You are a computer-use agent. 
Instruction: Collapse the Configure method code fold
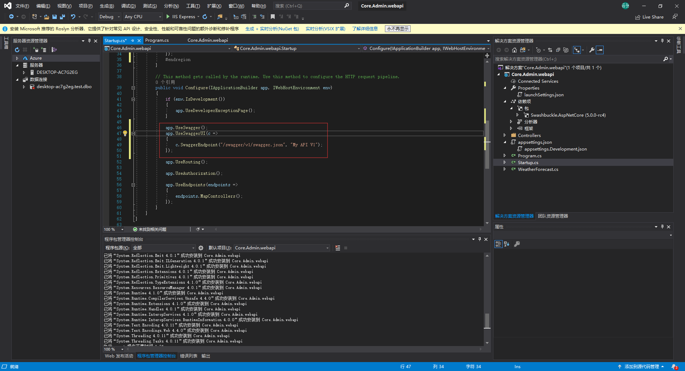pyautogui.click(x=133, y=88)
